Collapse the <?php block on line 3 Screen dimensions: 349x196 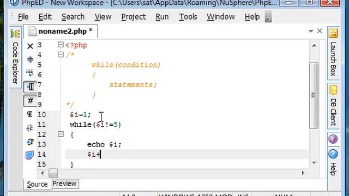(61, 45)
